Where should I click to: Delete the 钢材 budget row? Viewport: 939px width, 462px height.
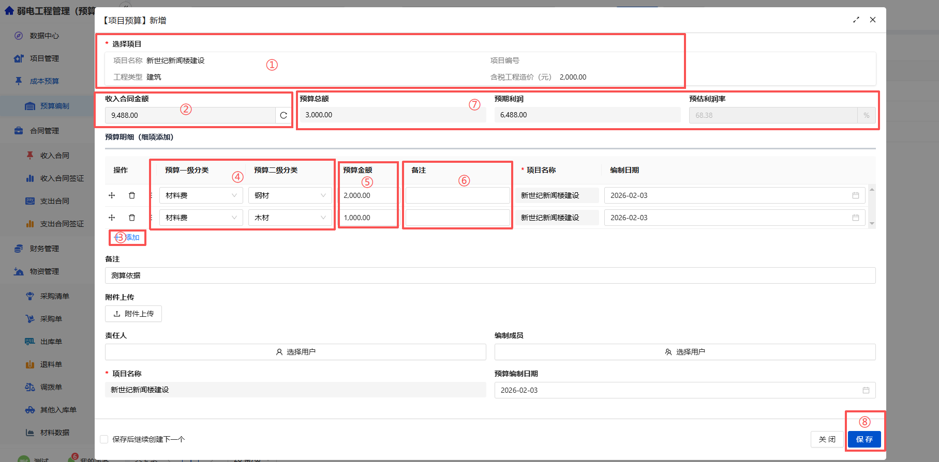coord(132,195)
